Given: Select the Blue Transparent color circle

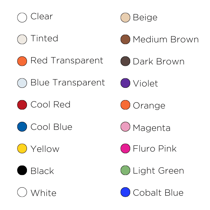Looking at the screenshot, I should 22,83.
